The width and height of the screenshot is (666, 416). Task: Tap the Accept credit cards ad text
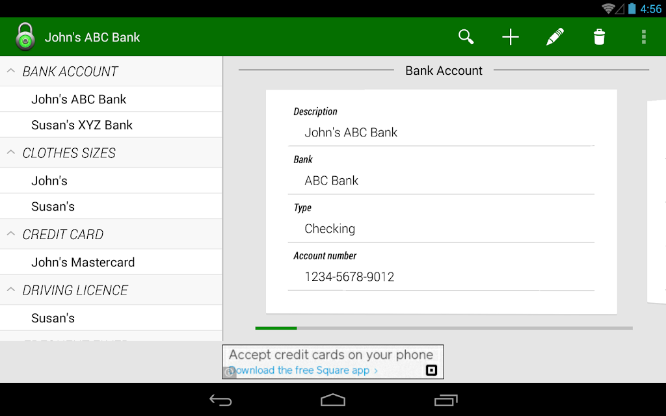331,354
